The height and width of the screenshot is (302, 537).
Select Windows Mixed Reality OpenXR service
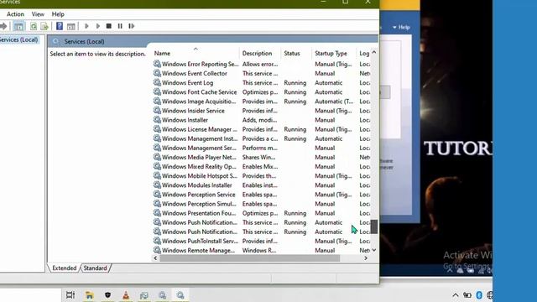click(x=261, y=166)
